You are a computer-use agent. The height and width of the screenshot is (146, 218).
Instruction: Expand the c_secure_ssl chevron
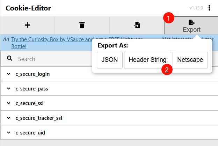click(x=9, y=103)
